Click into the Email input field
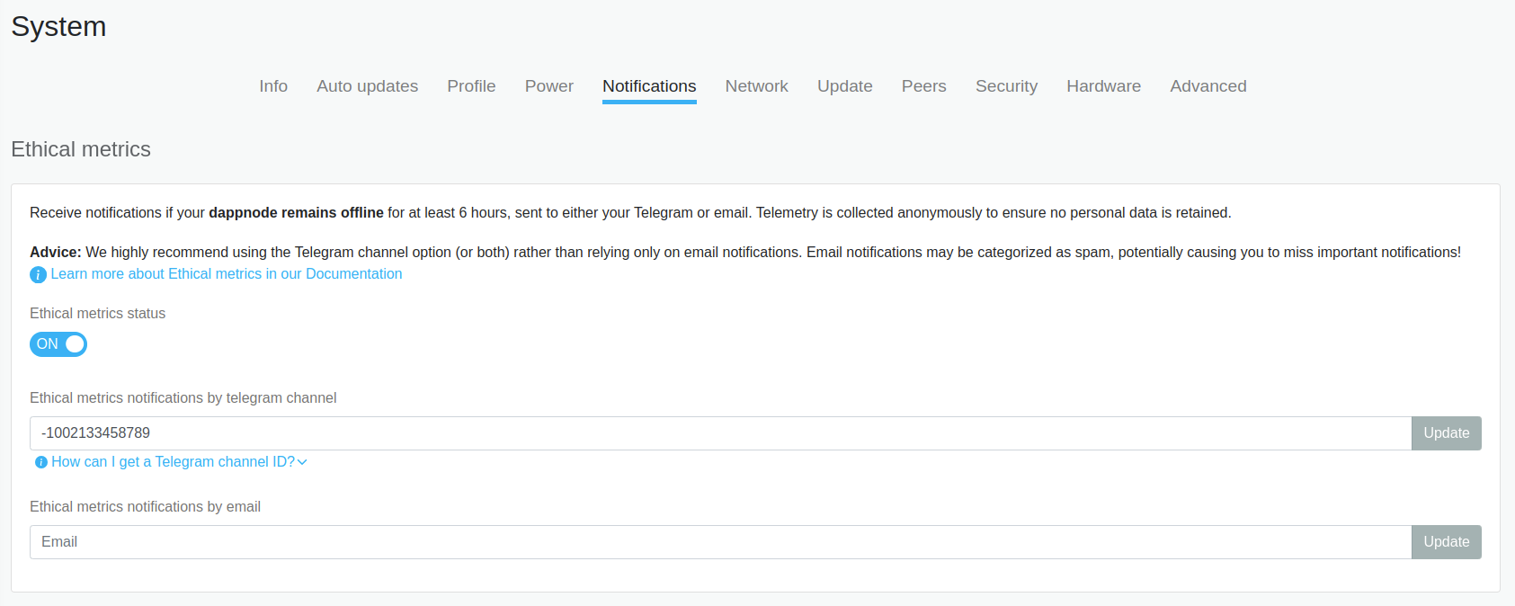The image size is (1515, 606). (x=719, y=542)
